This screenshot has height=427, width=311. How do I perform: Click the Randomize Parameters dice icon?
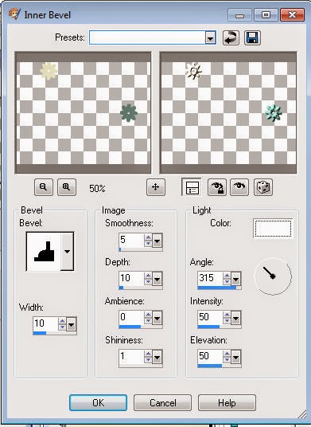click(263, 187)
